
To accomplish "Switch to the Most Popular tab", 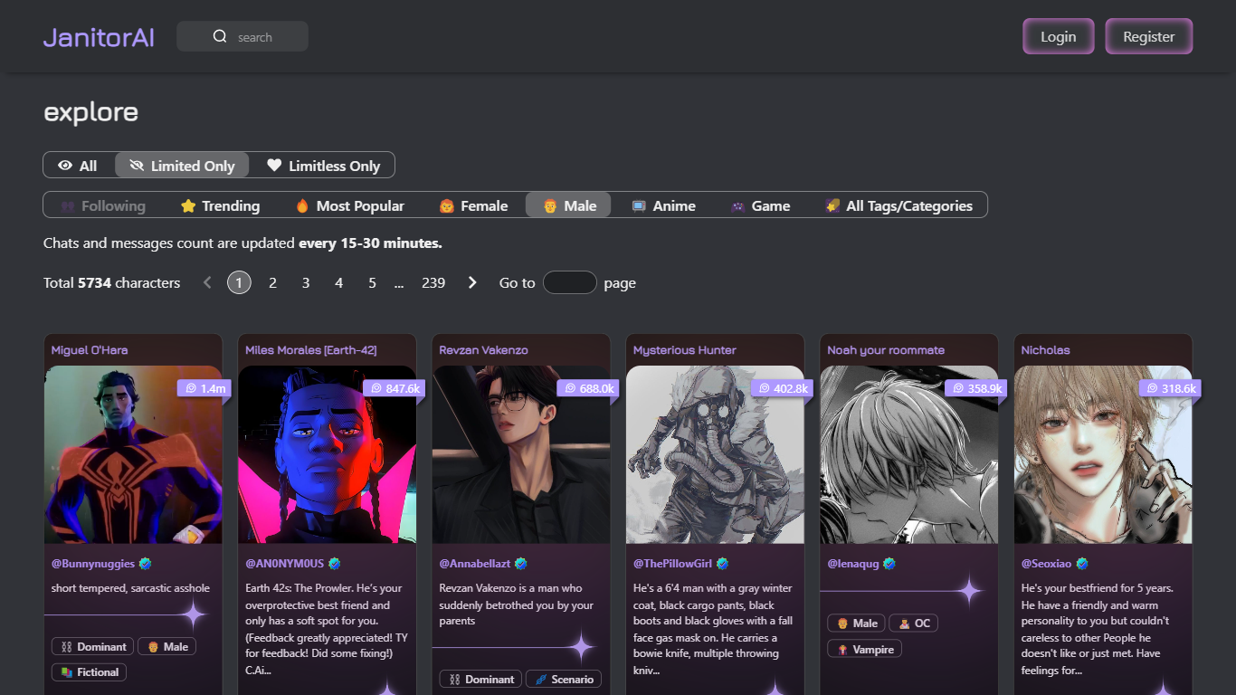I will click(x=349, y=205).
